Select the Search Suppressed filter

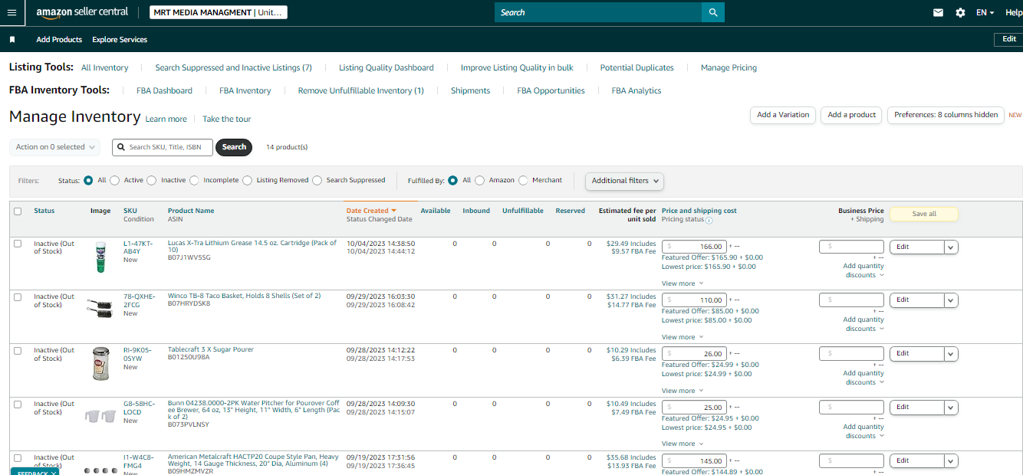(x=317, y=180)
